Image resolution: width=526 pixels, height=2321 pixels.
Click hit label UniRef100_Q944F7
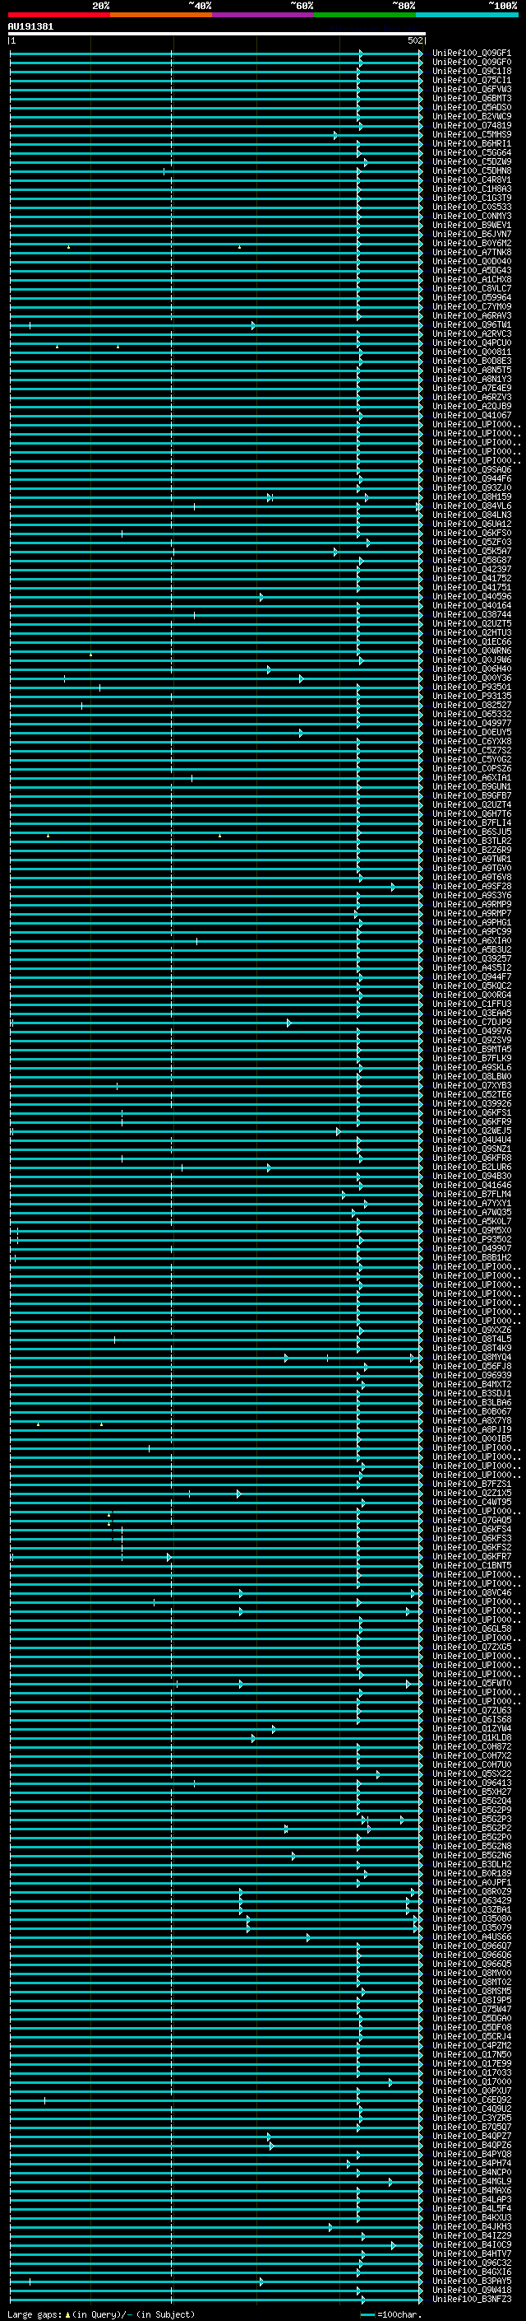[472, 977]
